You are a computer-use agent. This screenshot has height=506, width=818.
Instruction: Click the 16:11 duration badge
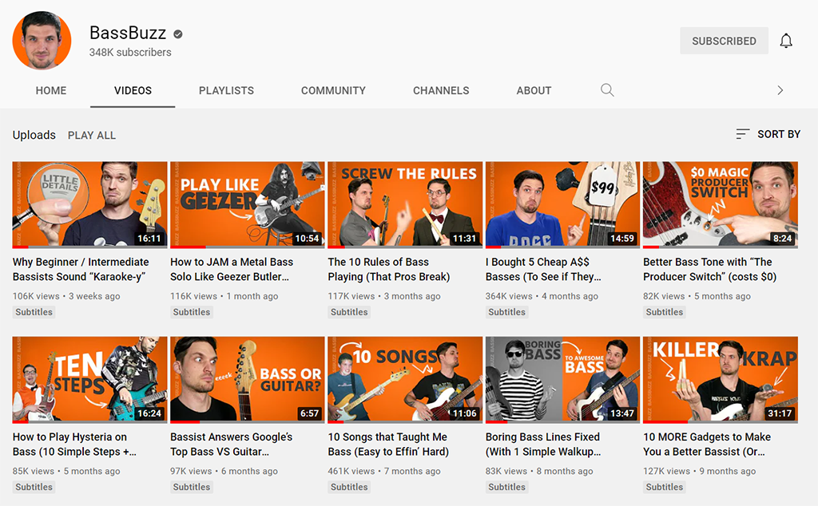[x=149, y=238]
